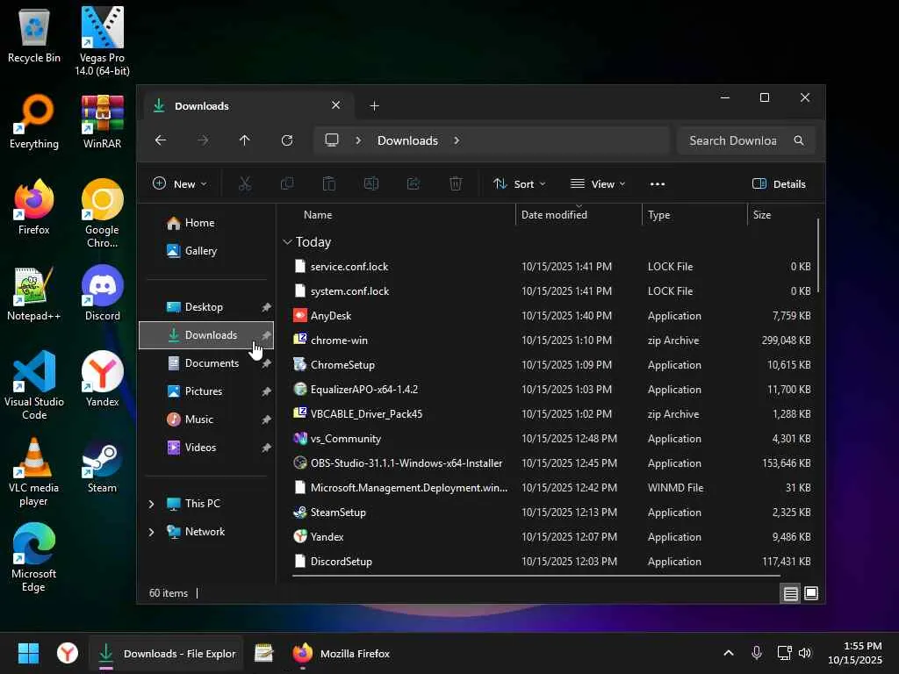
Task: Switch to details list view icon in status bar
Action: point(791,594)
